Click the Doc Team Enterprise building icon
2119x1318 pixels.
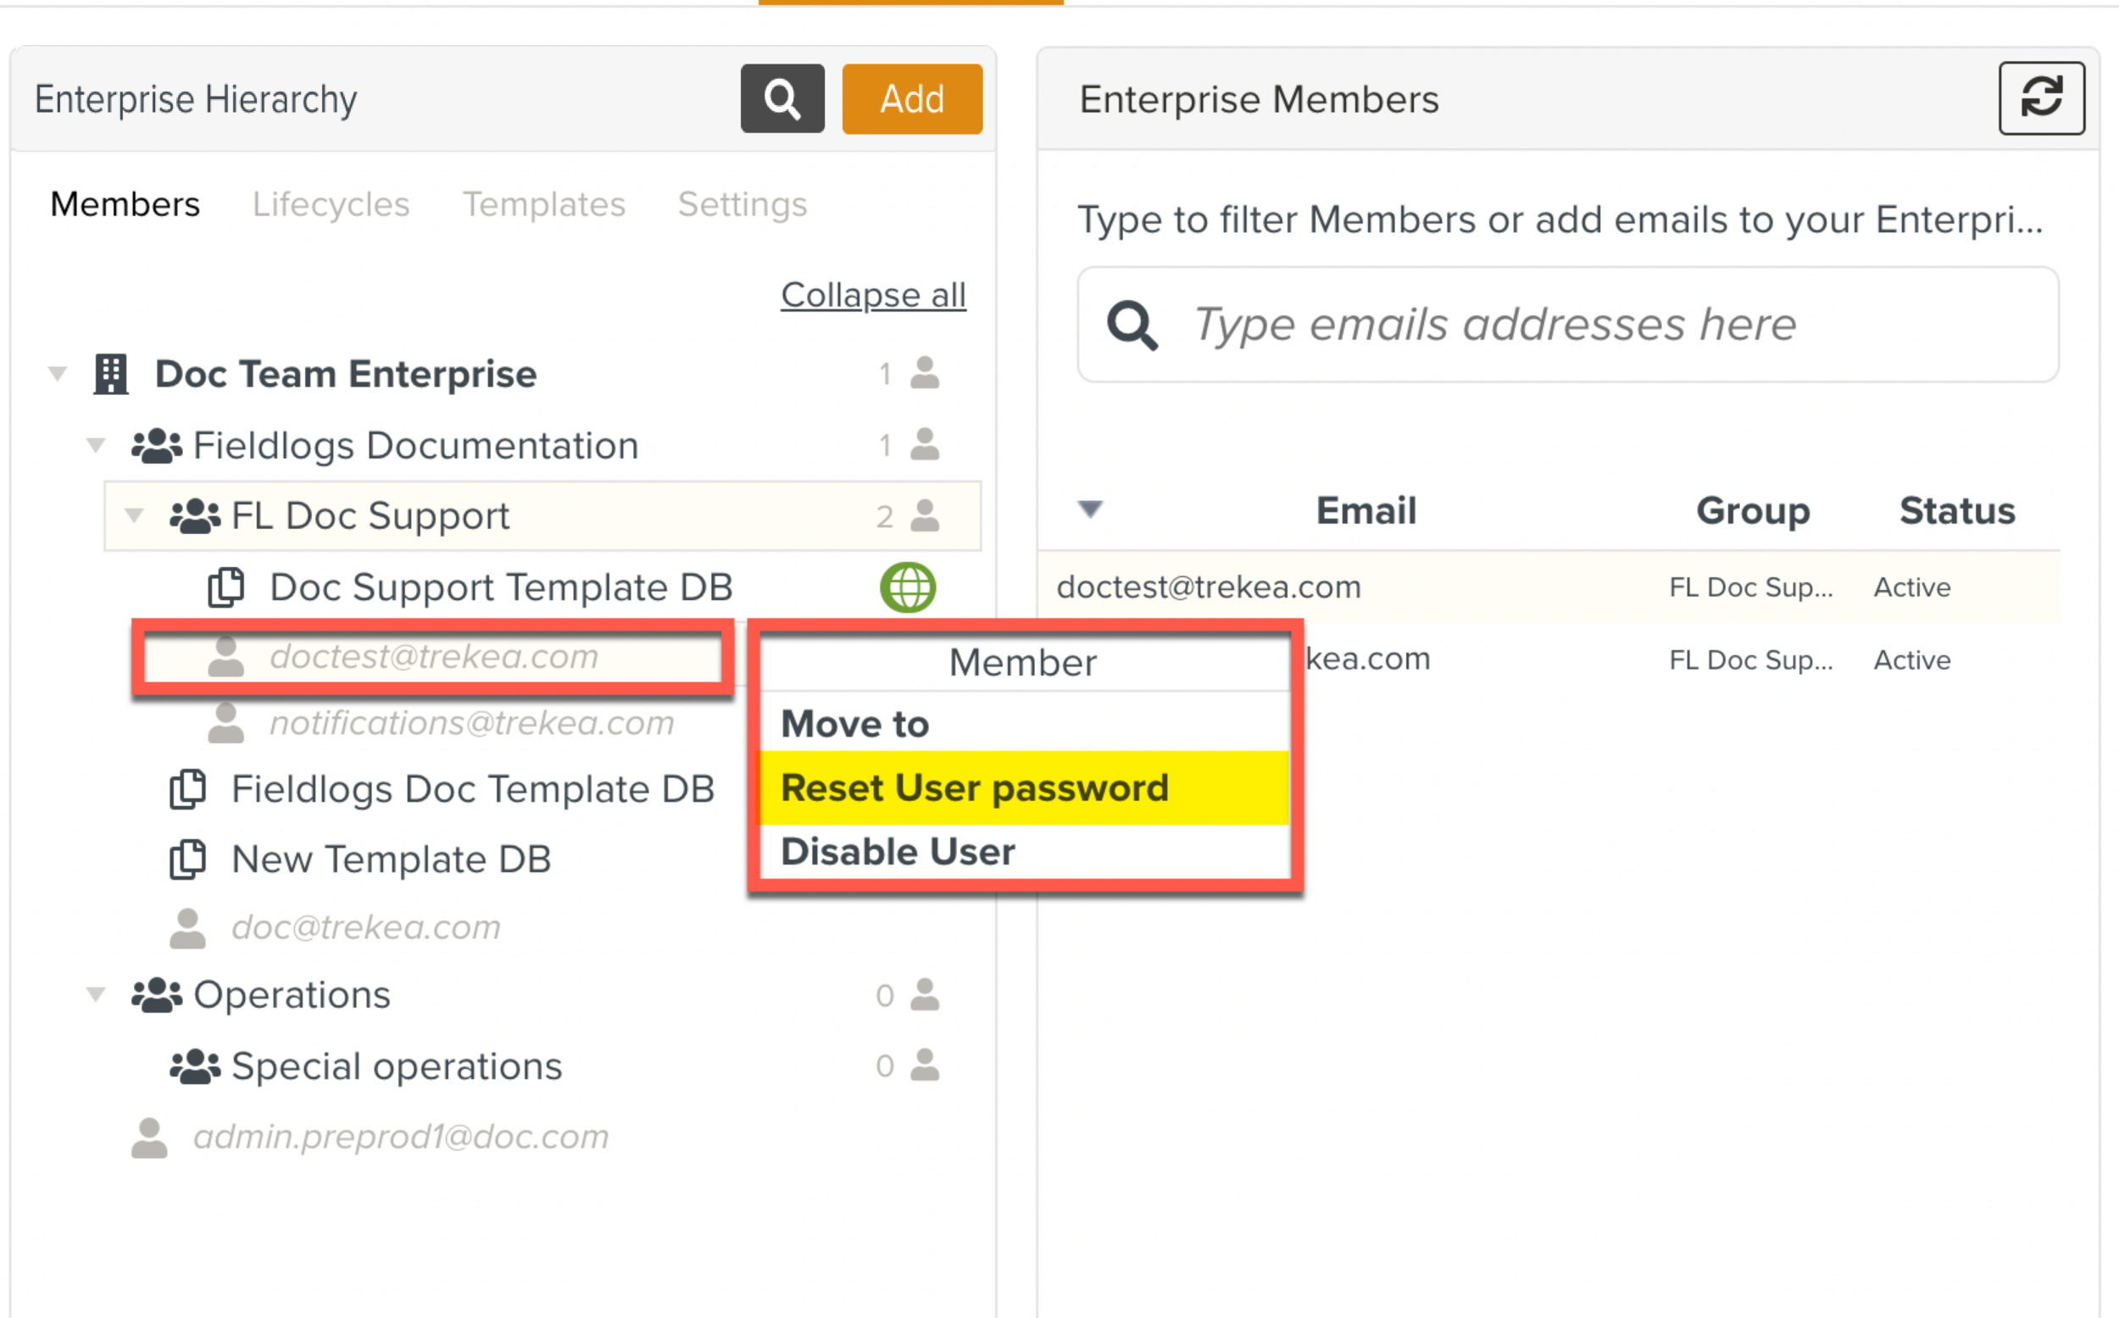[x=111, y=374]
